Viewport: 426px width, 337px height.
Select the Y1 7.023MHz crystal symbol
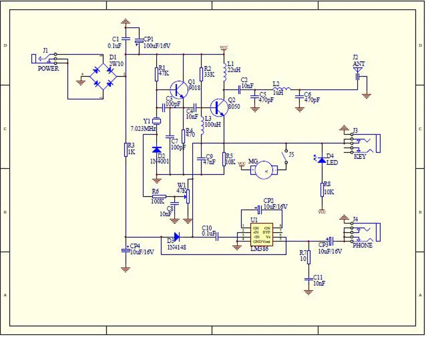(157, 121)
